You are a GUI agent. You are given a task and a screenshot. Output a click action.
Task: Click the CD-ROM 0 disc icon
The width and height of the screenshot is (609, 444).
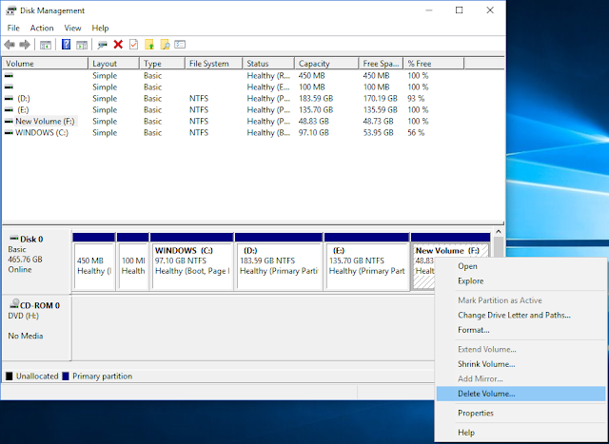pyautogui.click(x=14, y=304)
